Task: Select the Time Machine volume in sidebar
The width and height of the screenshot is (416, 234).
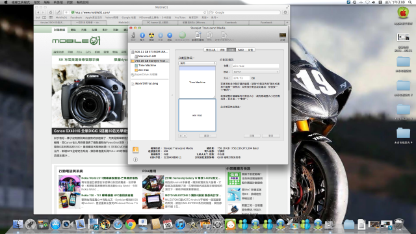Action: 150,65
